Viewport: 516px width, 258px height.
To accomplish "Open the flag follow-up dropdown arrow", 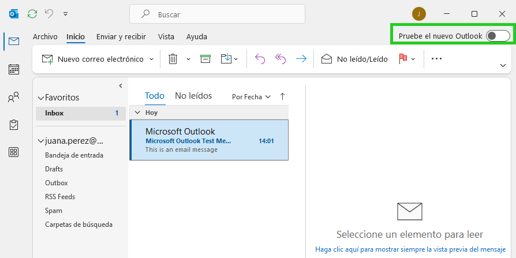I will [x=413, y=59].
